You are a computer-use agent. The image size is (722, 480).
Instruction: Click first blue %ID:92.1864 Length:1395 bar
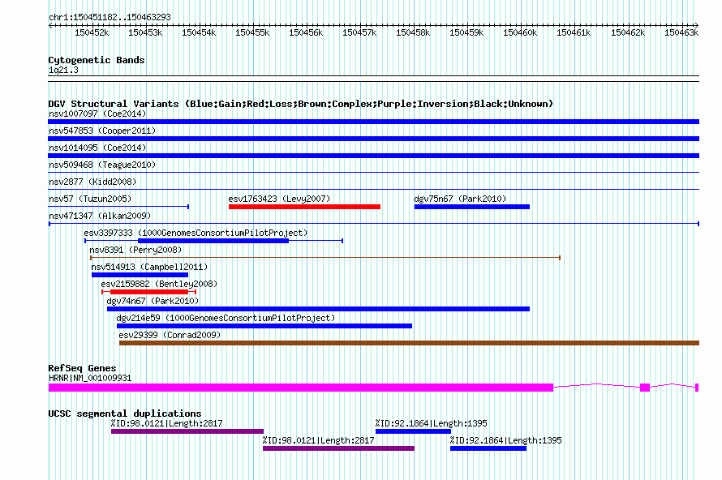pyautogui.click(x=413, y=431)
